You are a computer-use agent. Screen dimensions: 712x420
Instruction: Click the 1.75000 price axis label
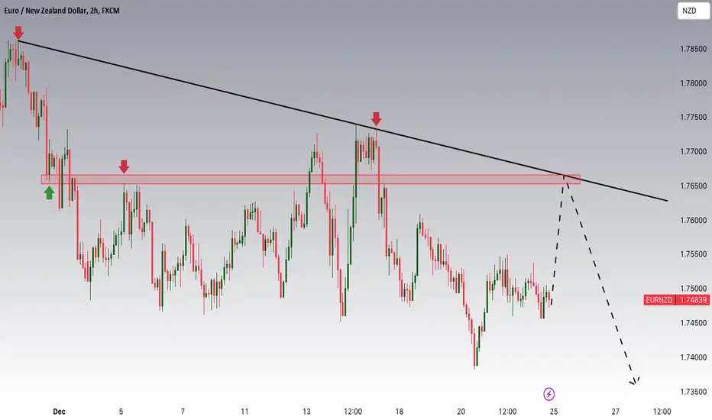tap(693, 289)
